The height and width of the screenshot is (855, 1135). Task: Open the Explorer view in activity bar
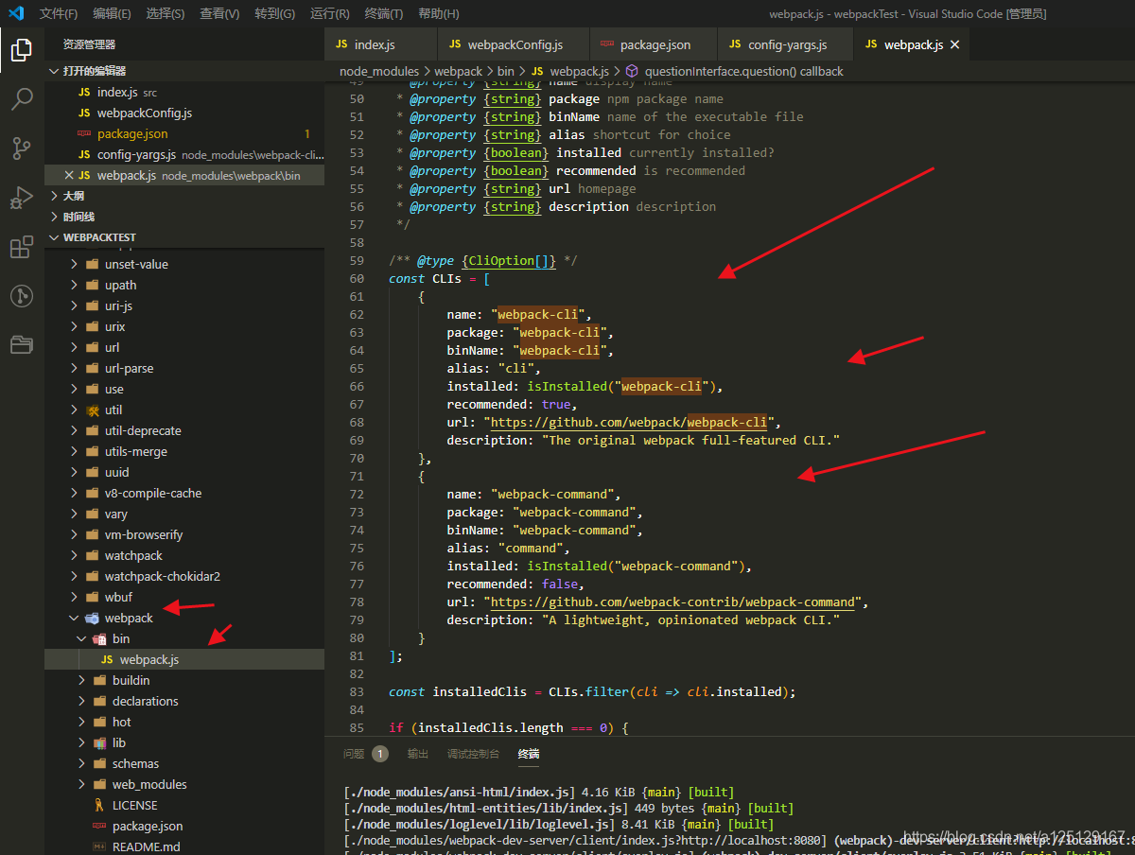tap(22, 49)
